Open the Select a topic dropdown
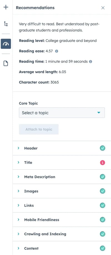This screenshot has height=255, width=111. tap(62, 113)
